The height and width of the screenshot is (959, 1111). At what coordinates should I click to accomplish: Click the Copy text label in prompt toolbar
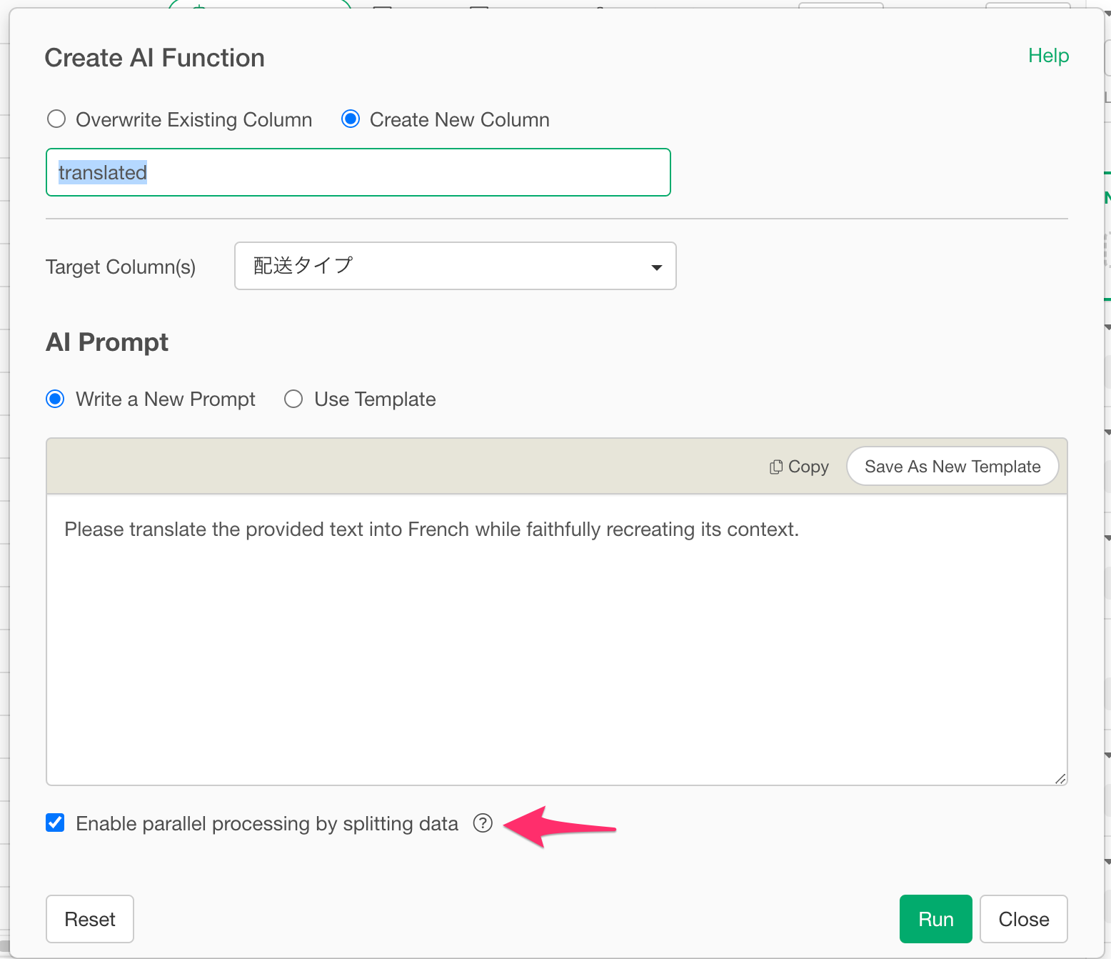click(x=808, y=467)
